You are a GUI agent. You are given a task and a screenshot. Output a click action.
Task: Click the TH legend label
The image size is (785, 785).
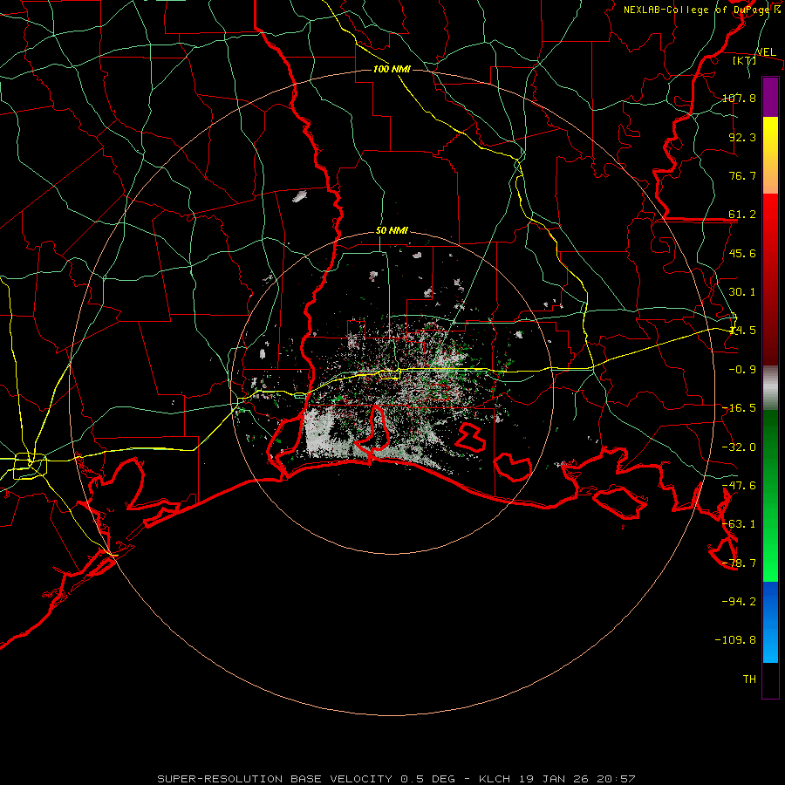(x=749, y=679)
